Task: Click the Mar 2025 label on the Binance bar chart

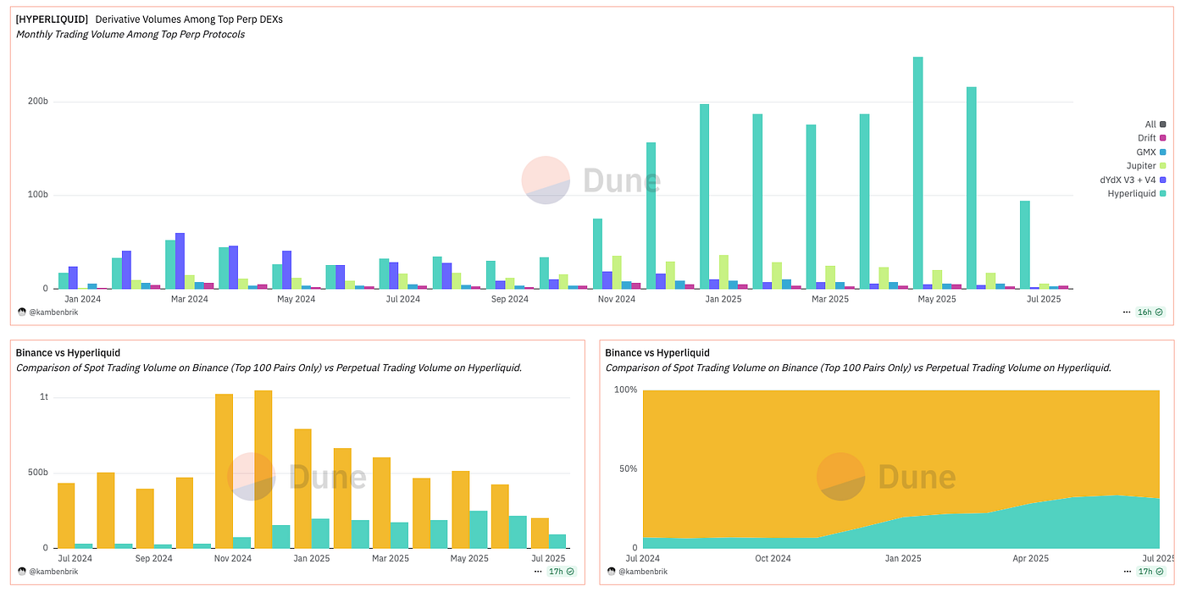Action: 391,559
